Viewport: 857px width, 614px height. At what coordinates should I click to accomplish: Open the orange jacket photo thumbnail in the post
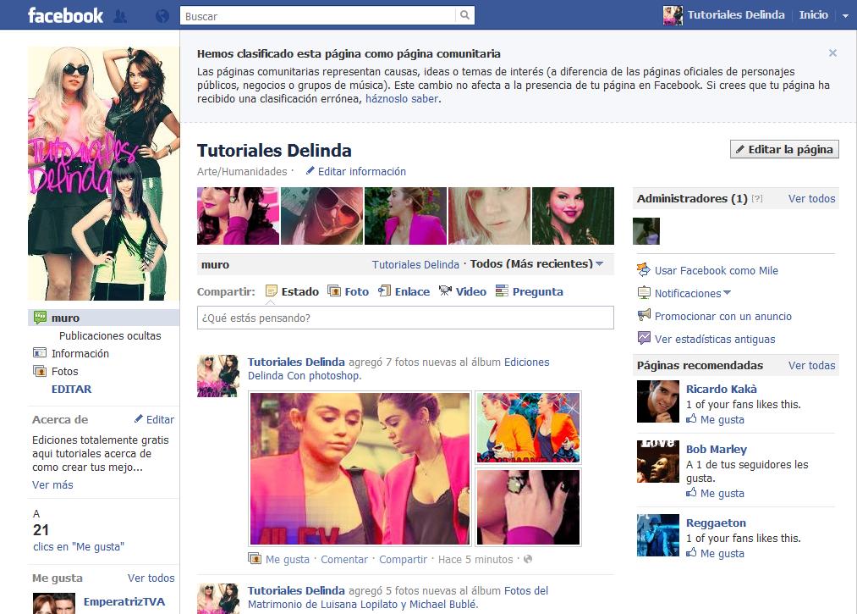click(x=528, y=428)
